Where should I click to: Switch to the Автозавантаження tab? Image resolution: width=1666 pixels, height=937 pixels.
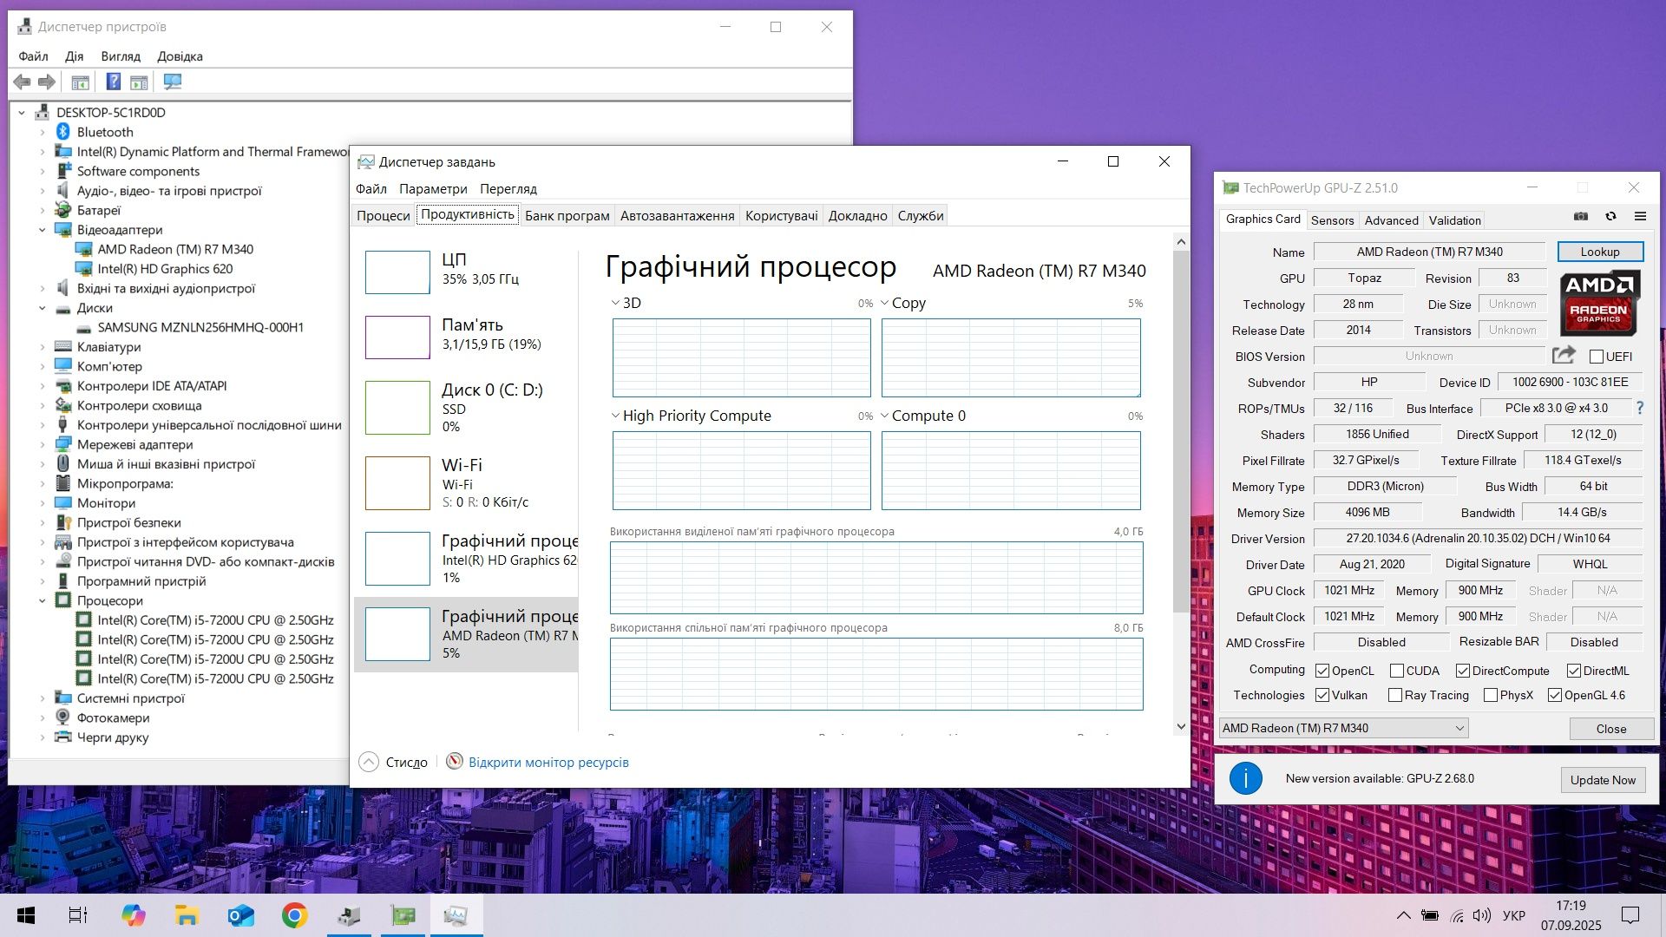tap(677, 215)
